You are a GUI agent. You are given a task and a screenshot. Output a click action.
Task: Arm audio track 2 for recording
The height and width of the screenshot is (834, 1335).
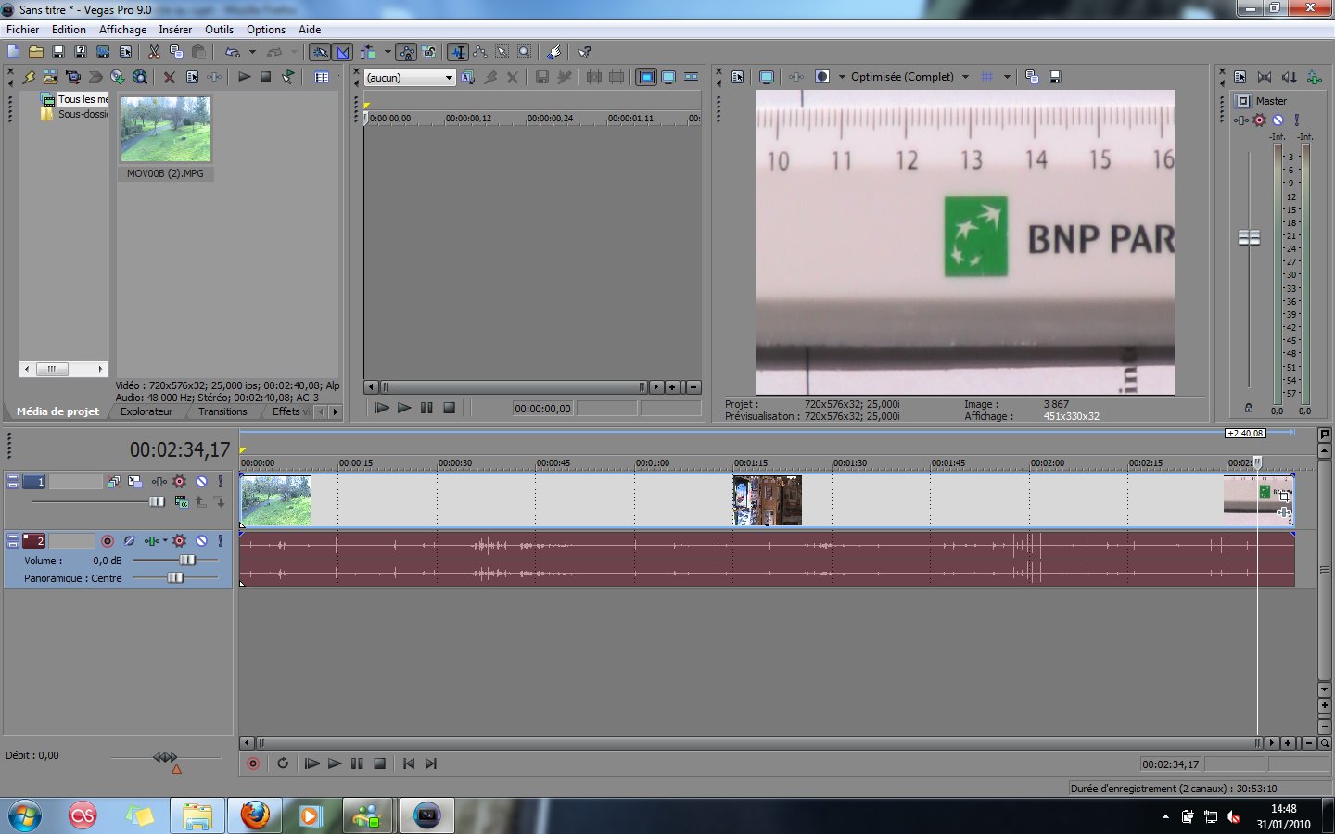tap(108, 540)
